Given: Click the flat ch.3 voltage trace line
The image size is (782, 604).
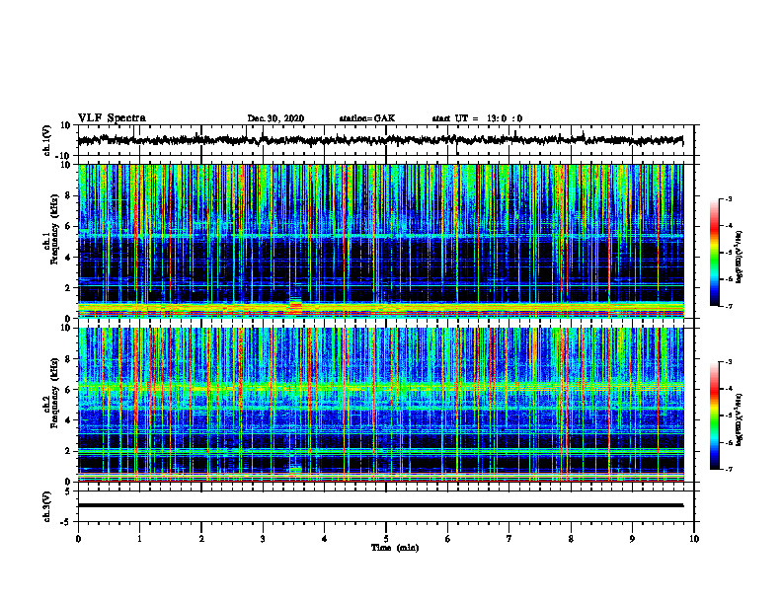Looking at the screenshot, I should pos(380,505).
